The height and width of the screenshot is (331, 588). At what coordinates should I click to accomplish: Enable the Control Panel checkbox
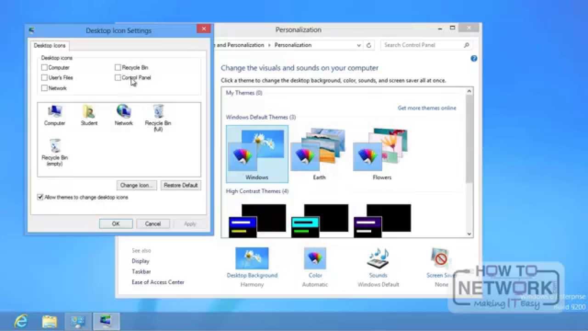click(x=118, y=78)
